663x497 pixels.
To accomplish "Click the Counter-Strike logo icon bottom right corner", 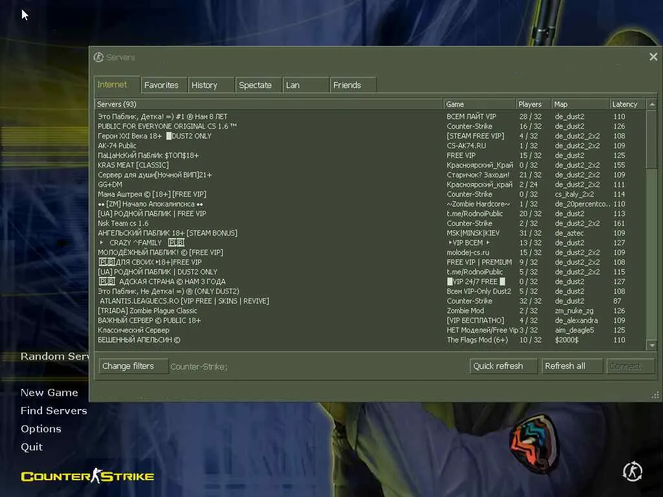I will (x=633, y=472).
